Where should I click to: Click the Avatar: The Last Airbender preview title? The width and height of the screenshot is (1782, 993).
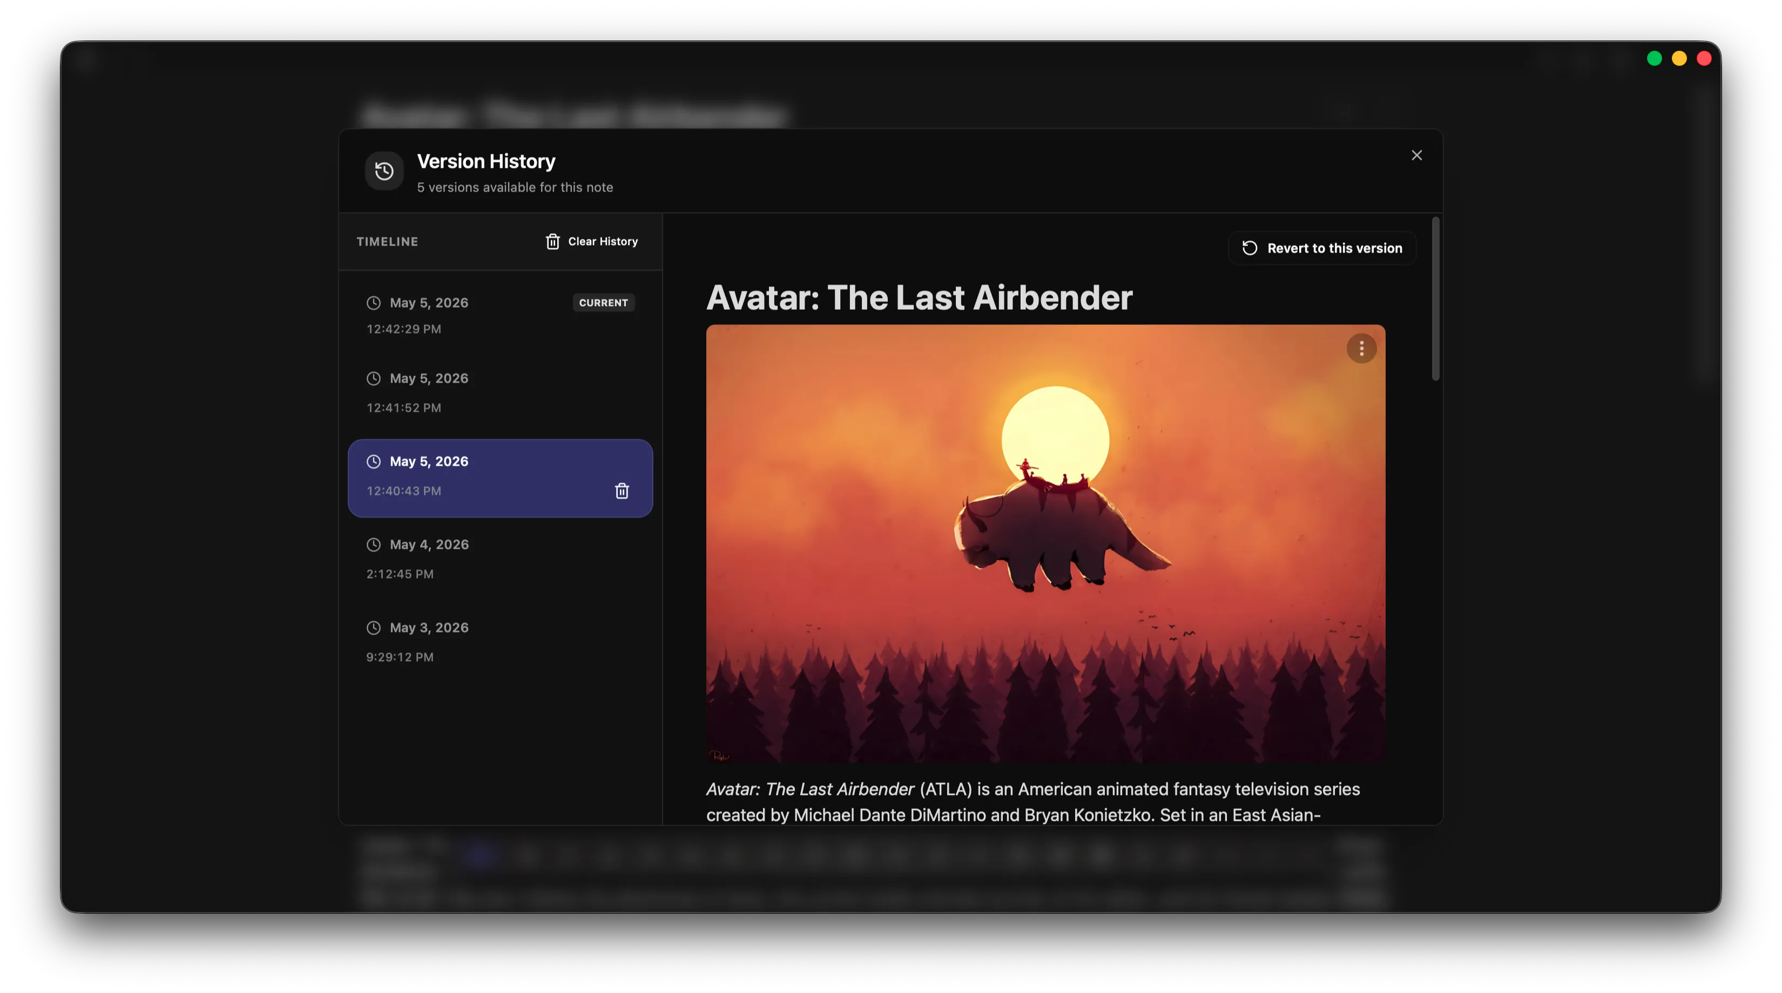coord(920,298)
